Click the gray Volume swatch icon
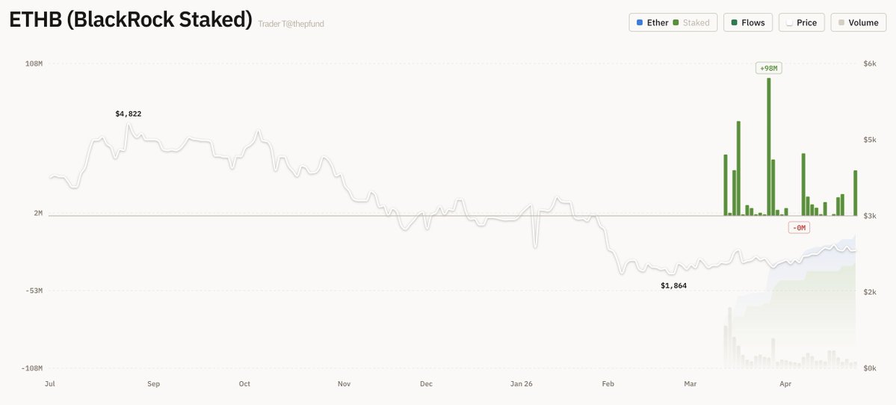Image resolution: width=896 pixels, height=405 pixels. [x=841, y=22]
